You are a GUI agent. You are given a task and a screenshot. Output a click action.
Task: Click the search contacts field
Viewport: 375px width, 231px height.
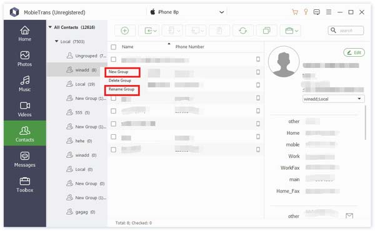(346, 31)
